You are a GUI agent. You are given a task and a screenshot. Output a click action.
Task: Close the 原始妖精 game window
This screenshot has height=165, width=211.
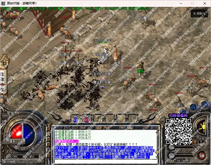[205, 3]
